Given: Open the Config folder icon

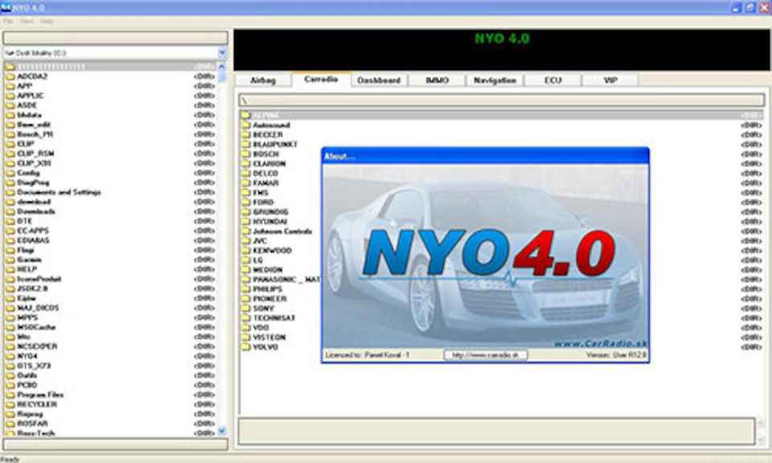Looking at the screenshot, I should [10, 173].
